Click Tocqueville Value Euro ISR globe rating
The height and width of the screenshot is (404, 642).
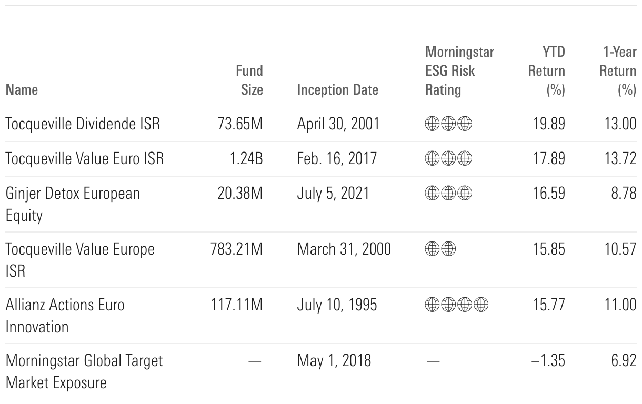click(448, 159)
